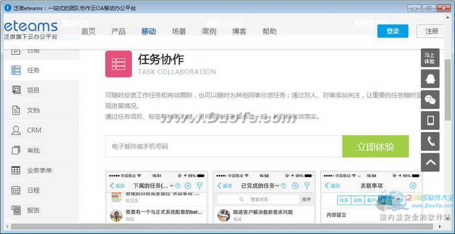455x234 pixels.
Task: Select the 任务 tab in 关联事项 screen
Action: [344, 200]
